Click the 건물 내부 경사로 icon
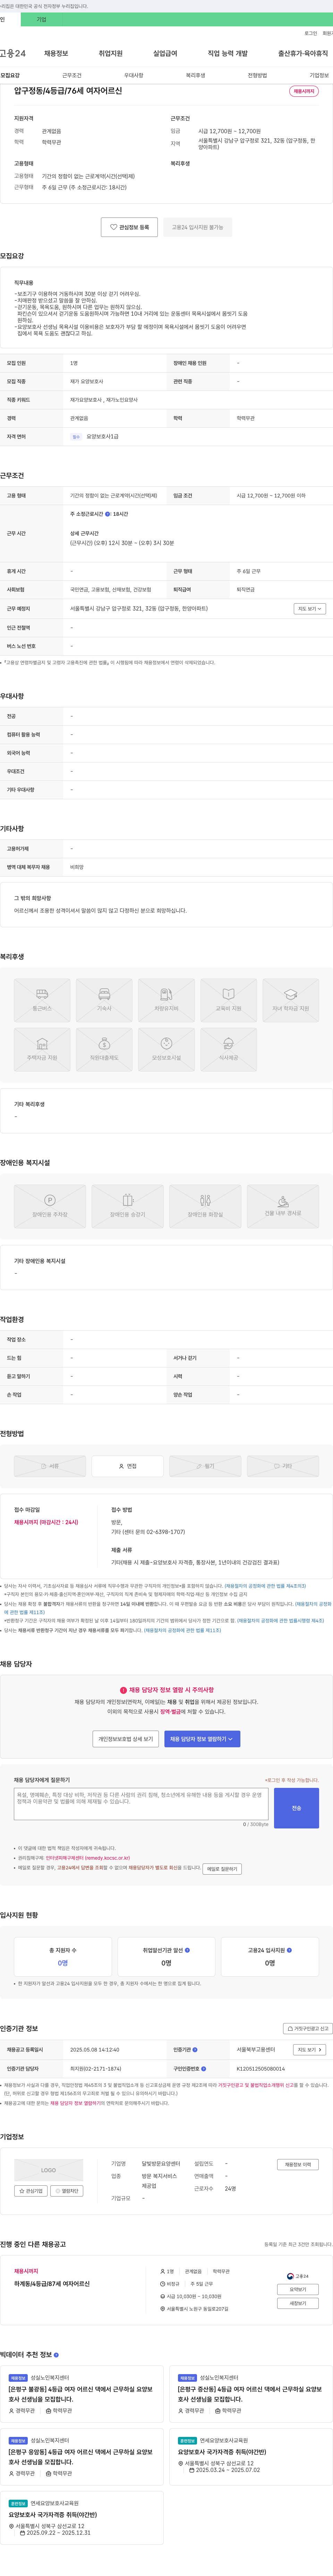Screen dimensions: 333x2576 (283, 1206)
